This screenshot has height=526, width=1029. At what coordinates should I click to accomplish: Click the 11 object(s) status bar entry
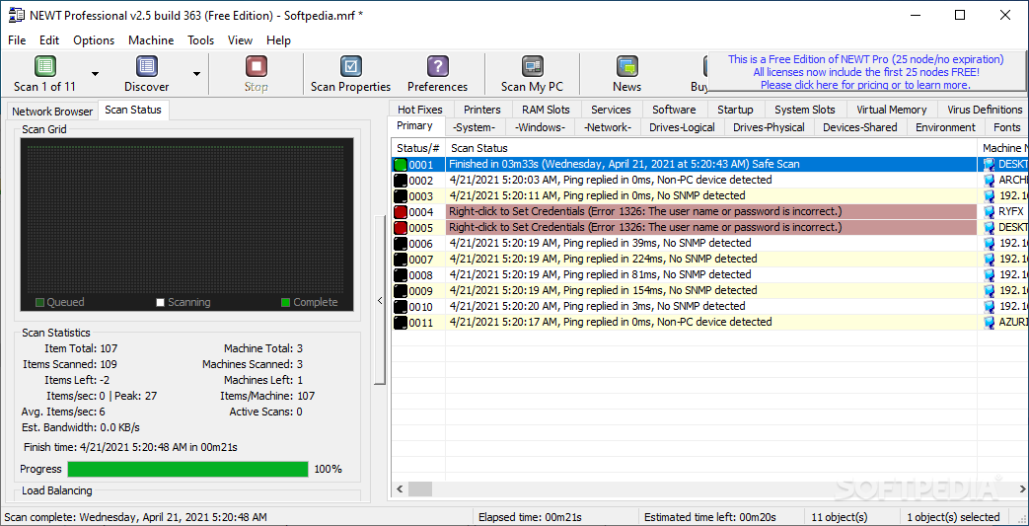tap(840, 517)
